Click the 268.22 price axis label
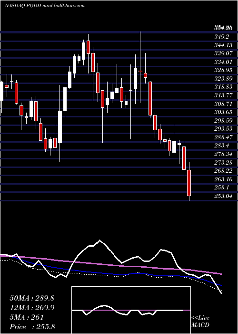Image resolution: width=238 pixels, height=334 pixels. pyautogui.click(x=223, y=171)
